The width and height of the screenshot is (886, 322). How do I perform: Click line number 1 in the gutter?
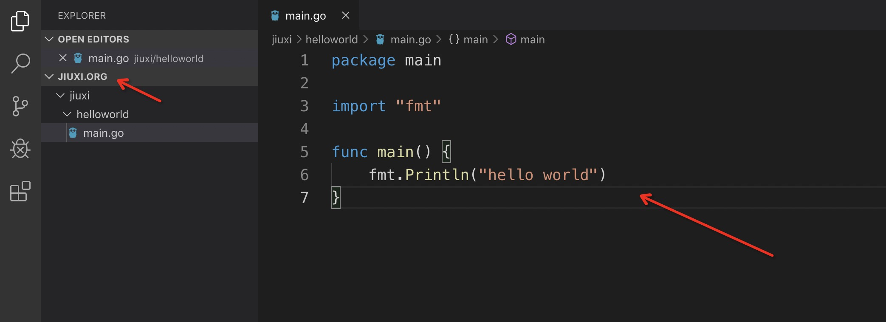point(305,60)
